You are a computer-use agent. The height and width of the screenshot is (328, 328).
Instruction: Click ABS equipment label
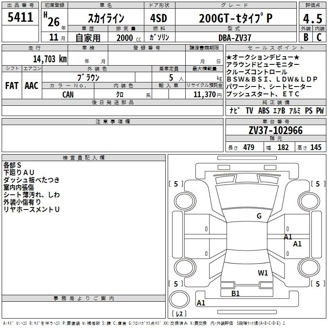264,110
